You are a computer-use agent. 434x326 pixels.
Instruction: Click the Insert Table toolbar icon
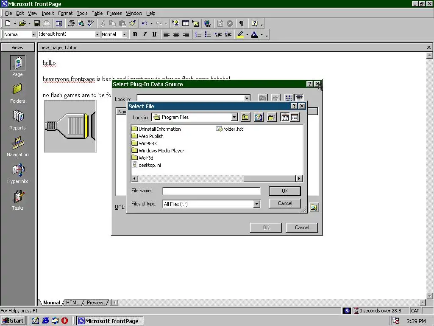pos(186,24)
